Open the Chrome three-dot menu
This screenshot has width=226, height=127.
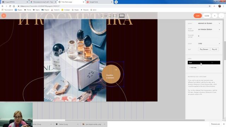tap(224, 6)
